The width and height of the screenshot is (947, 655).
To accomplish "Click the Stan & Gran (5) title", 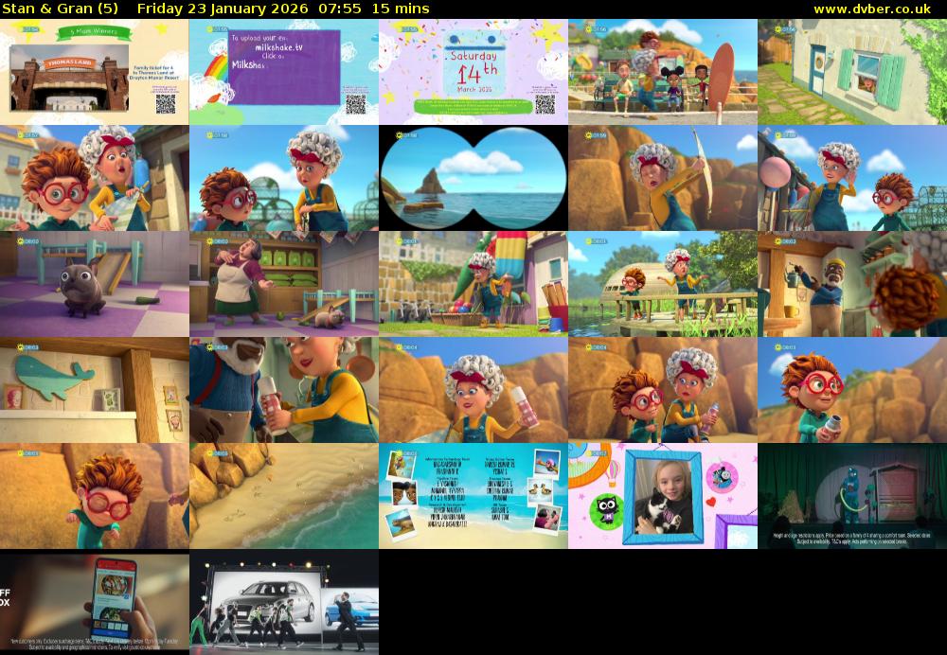I will (62, 9).
